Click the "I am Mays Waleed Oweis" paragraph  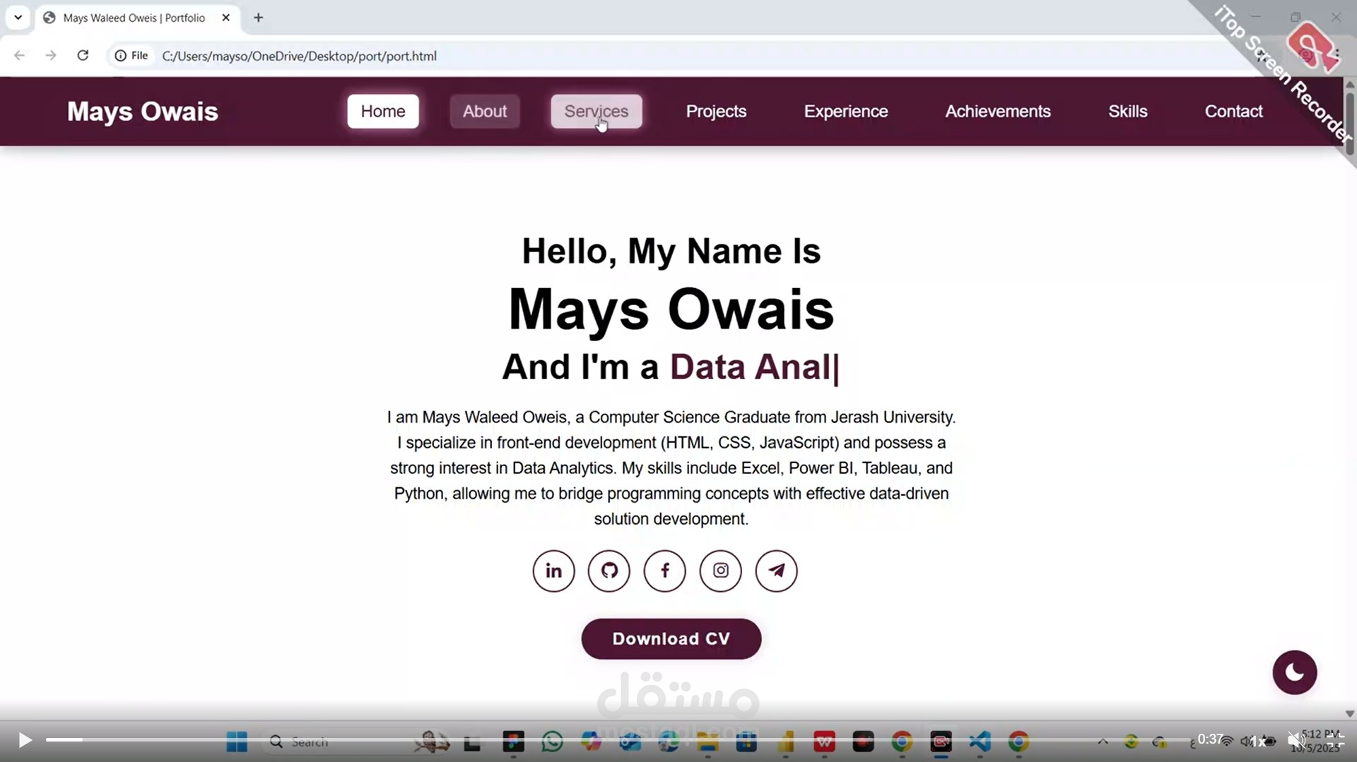coord(671,468)
